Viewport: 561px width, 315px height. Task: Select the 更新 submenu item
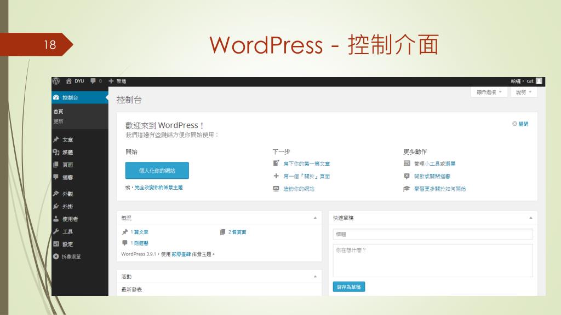tap(58, 121)
